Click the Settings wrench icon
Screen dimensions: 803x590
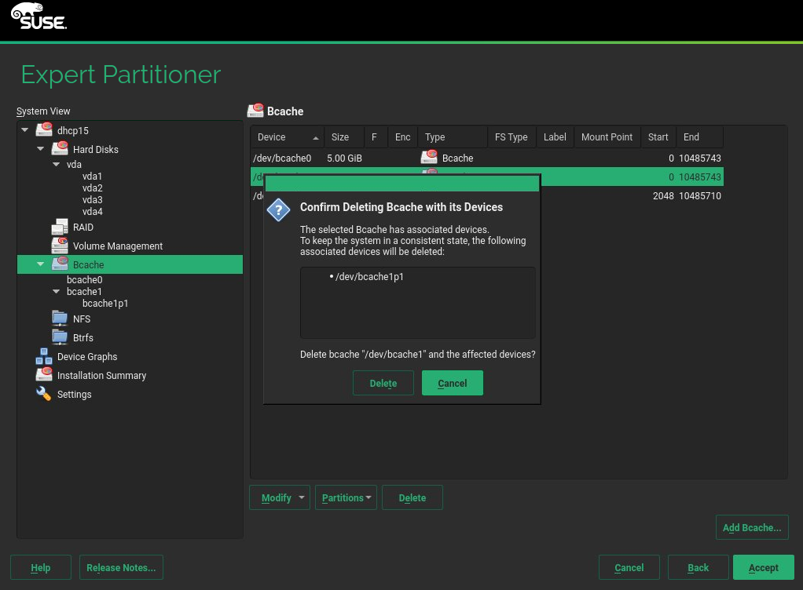click(44, 395)
